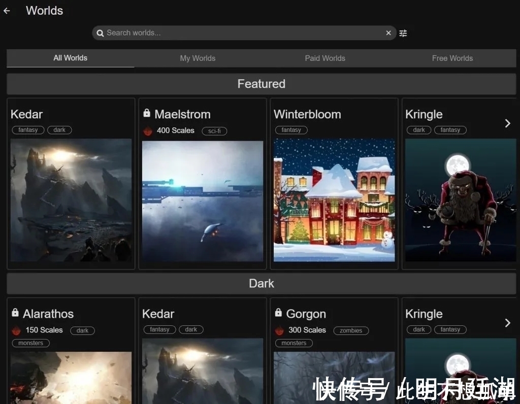
Task: Select the Free Worlds tab
Action: (452, 58)
